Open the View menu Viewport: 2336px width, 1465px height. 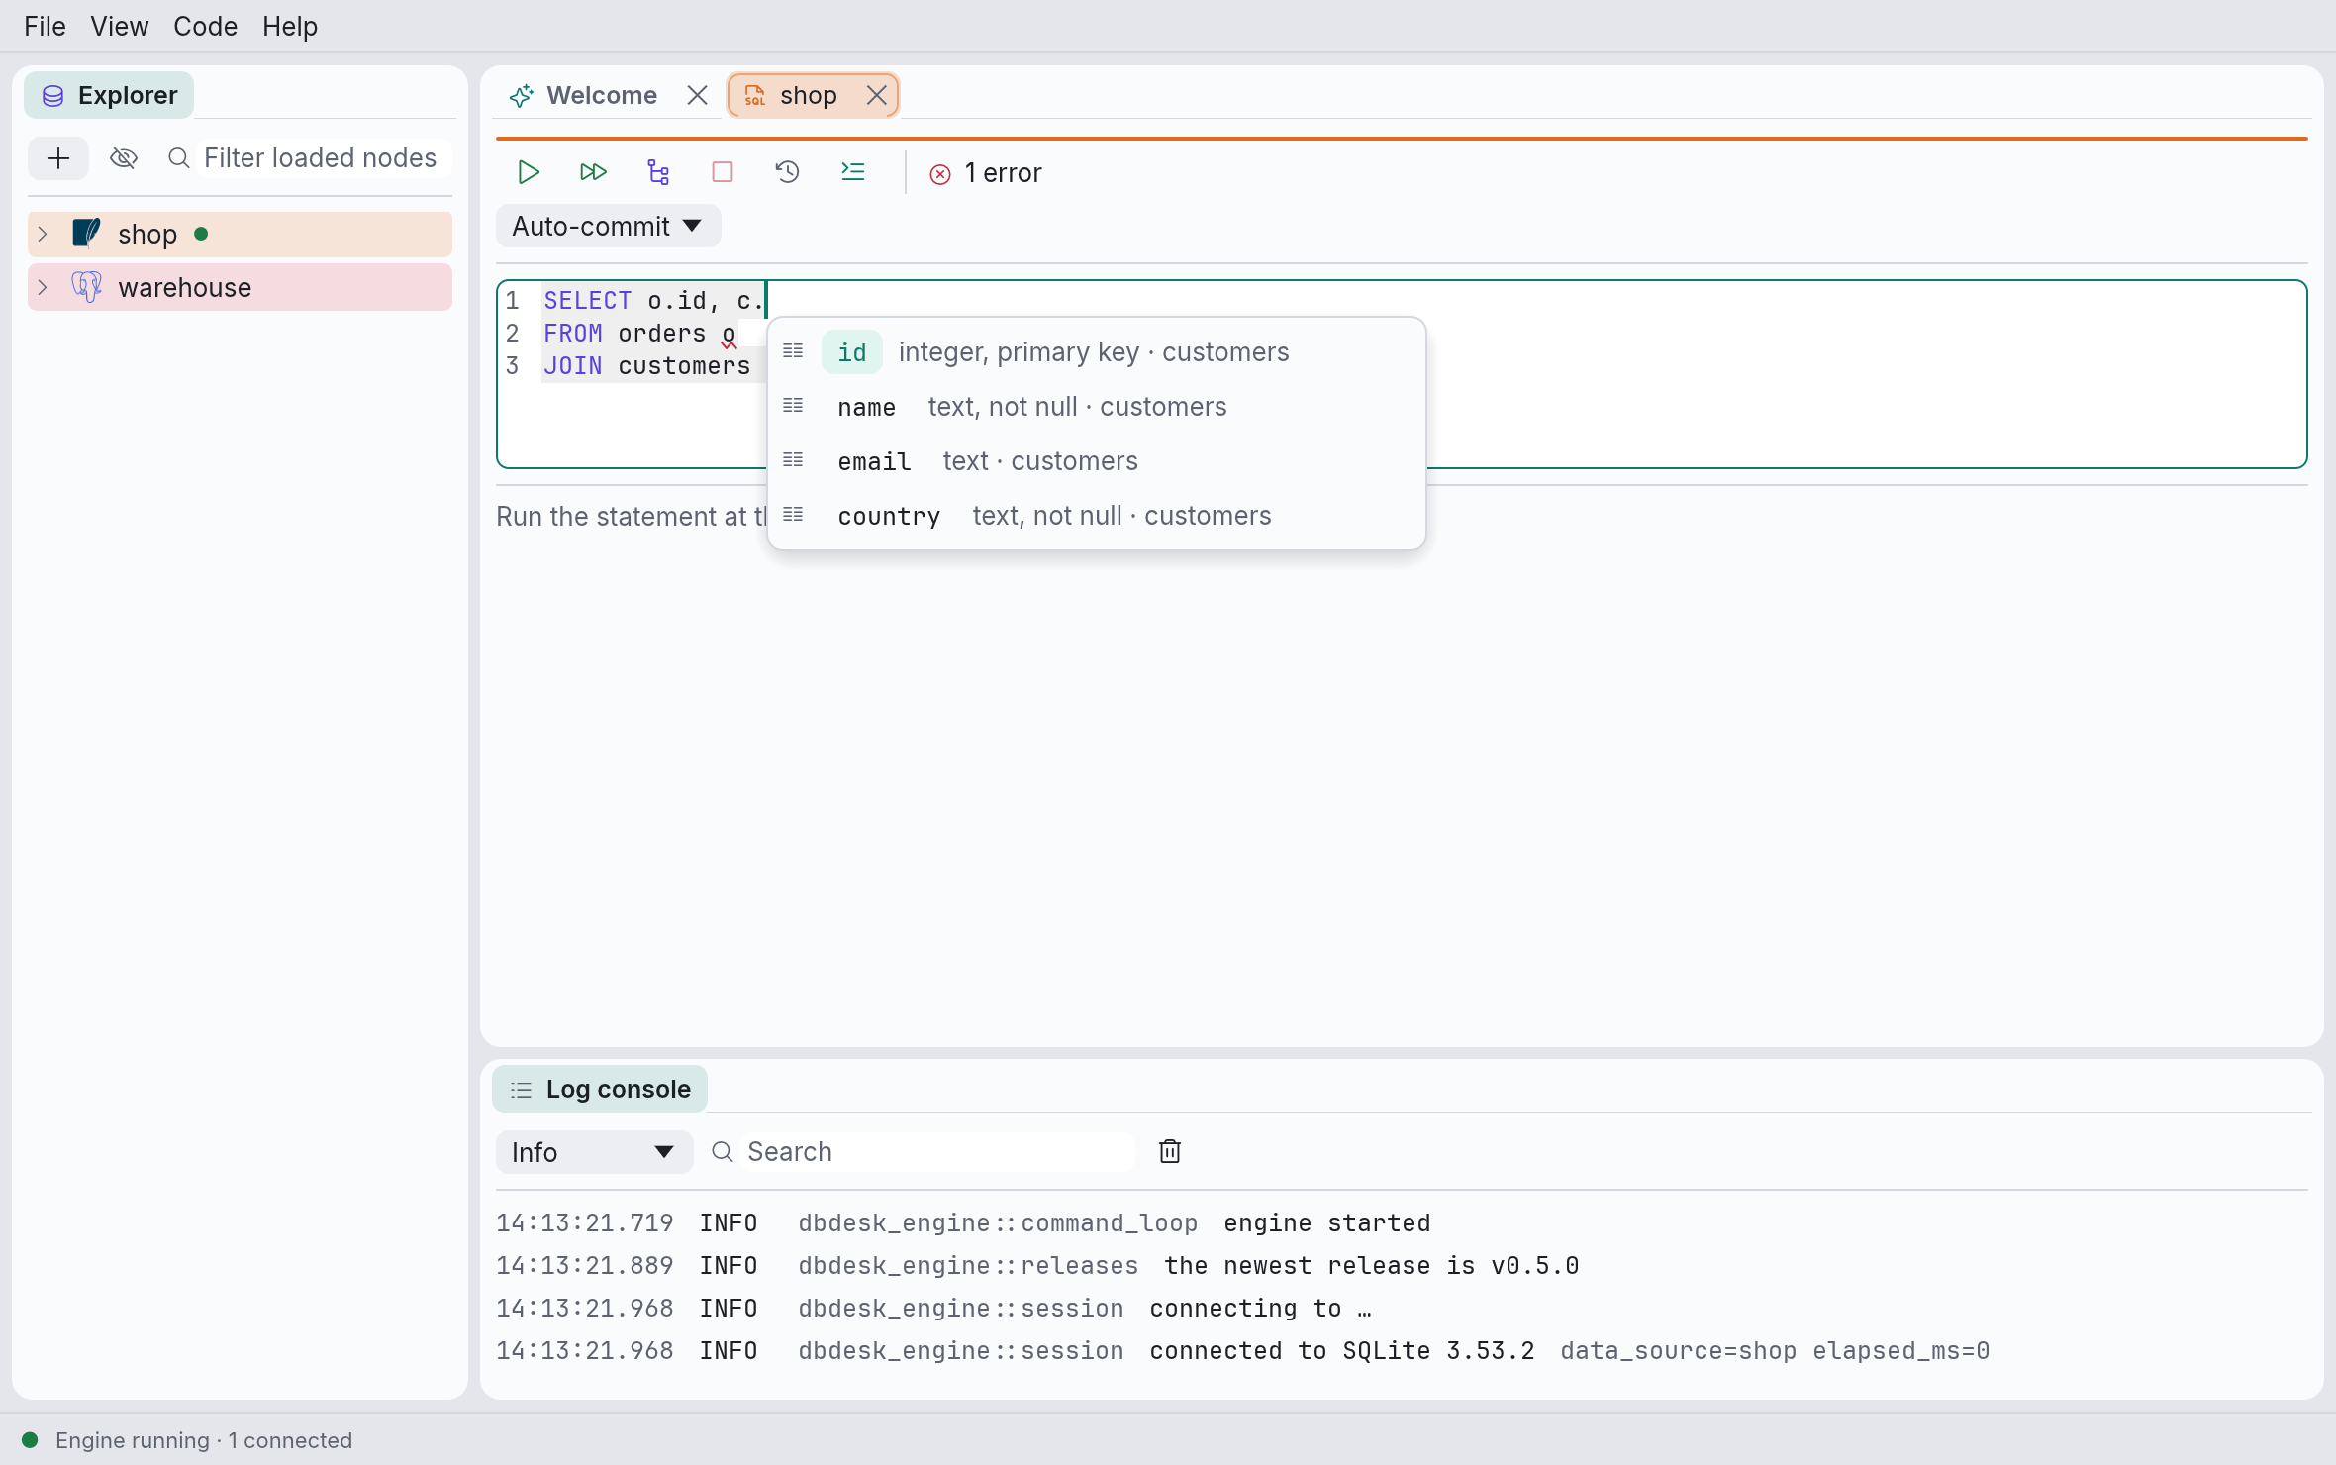pos(119,26)
